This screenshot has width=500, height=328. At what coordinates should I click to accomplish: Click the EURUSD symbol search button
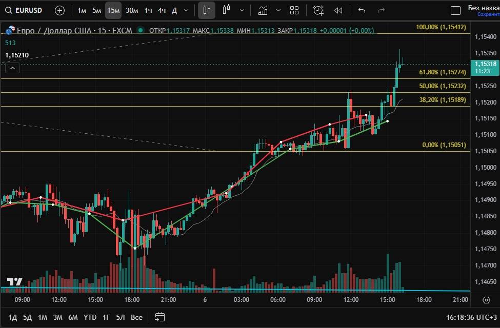click(24, 10)
